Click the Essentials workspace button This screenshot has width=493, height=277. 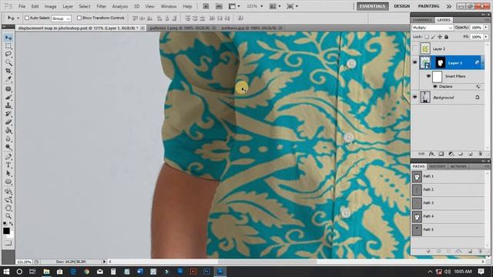[373, 6]
